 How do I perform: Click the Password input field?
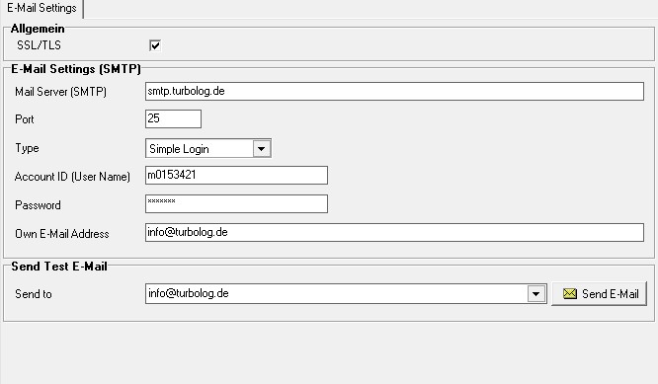pos(236,203)
